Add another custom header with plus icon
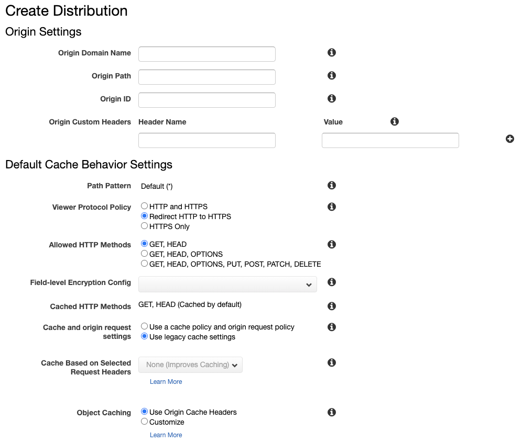 pos(509,139)
